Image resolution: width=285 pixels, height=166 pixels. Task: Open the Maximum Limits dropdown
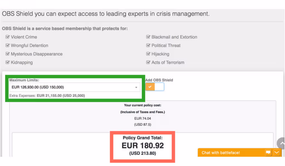coord(75,87)
